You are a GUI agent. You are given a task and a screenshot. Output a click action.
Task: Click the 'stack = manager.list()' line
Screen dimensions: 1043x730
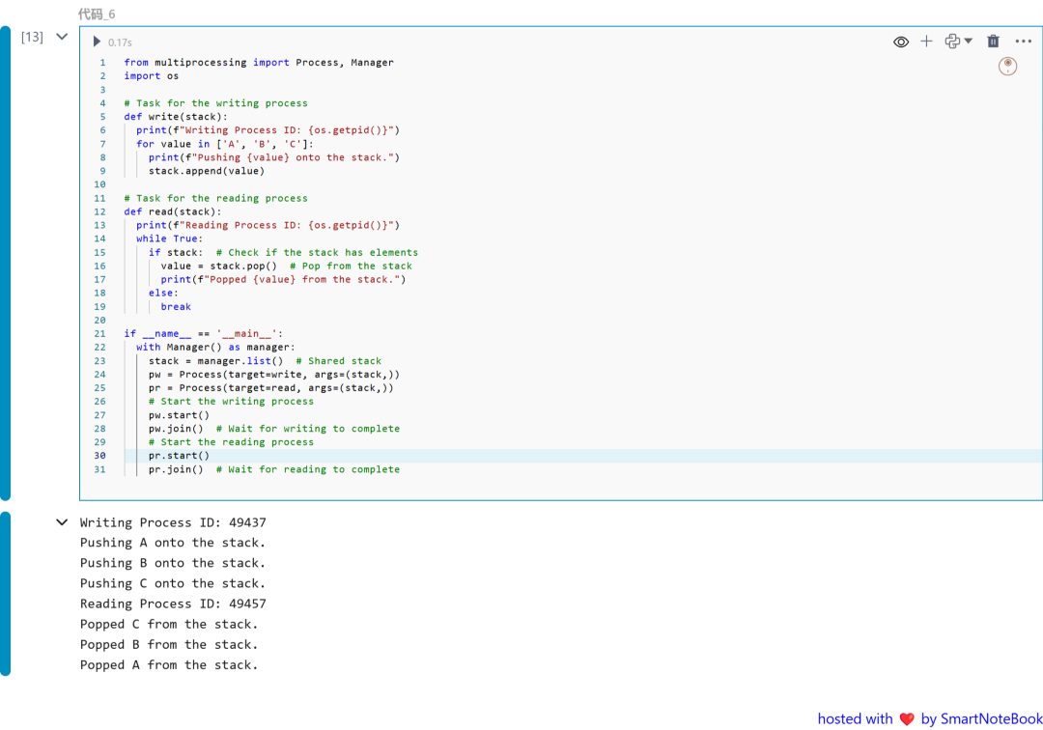click(x=265, y=361)
